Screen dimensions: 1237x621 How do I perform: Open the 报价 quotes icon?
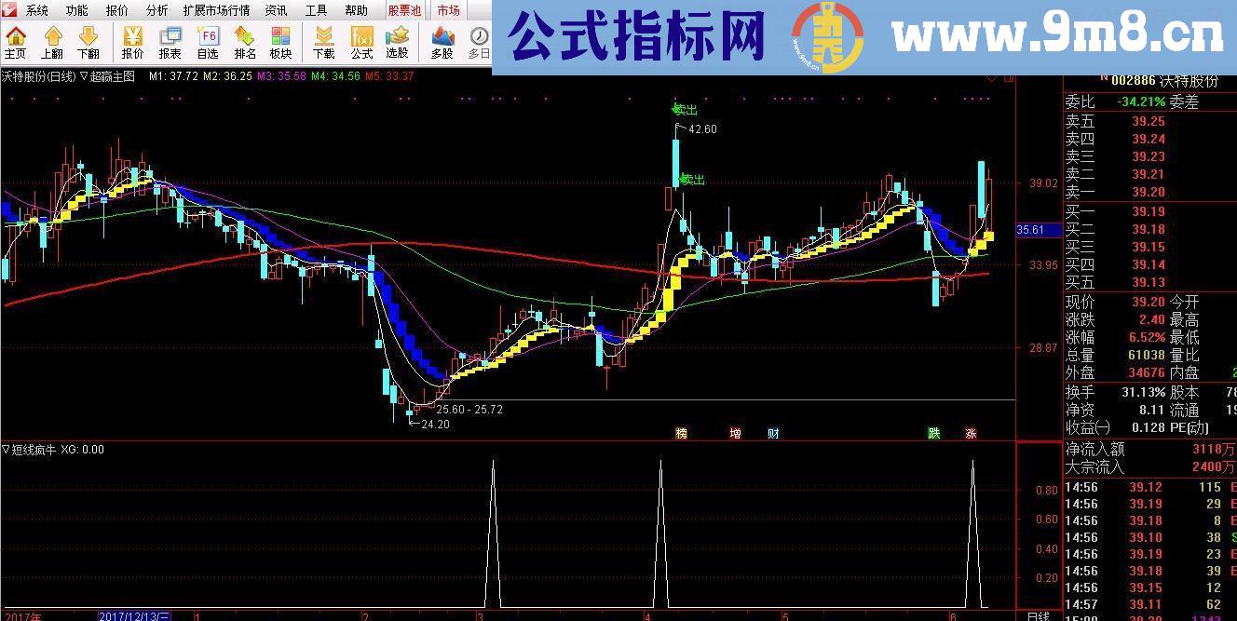[130, 37]
